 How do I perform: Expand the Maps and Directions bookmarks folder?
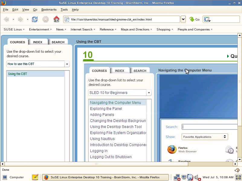[137, 30]
